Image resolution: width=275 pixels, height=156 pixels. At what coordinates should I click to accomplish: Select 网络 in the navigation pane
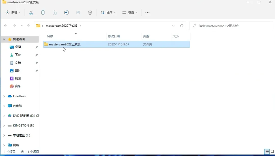[x=16, y=145]
